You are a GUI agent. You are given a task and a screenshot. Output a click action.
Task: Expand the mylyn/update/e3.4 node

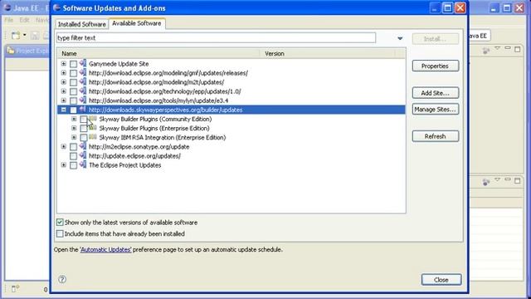64,100
